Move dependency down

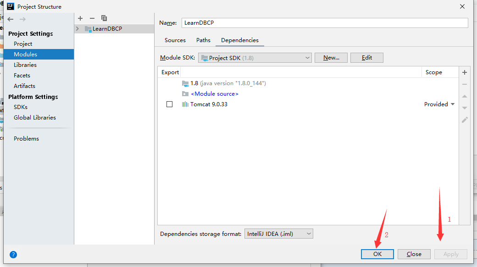[465, 108]
